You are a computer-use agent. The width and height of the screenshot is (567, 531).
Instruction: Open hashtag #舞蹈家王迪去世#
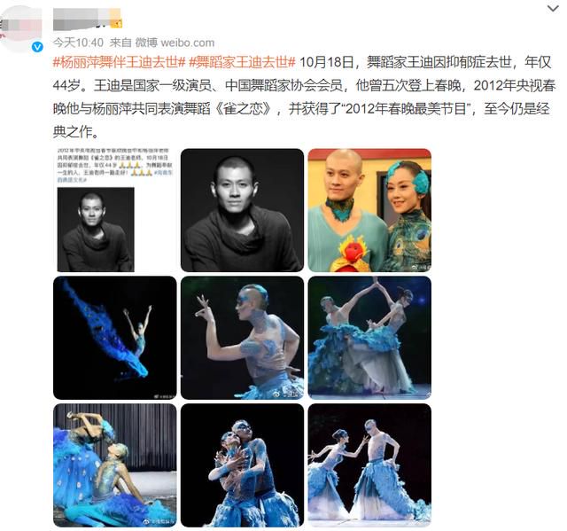[242, 62]
